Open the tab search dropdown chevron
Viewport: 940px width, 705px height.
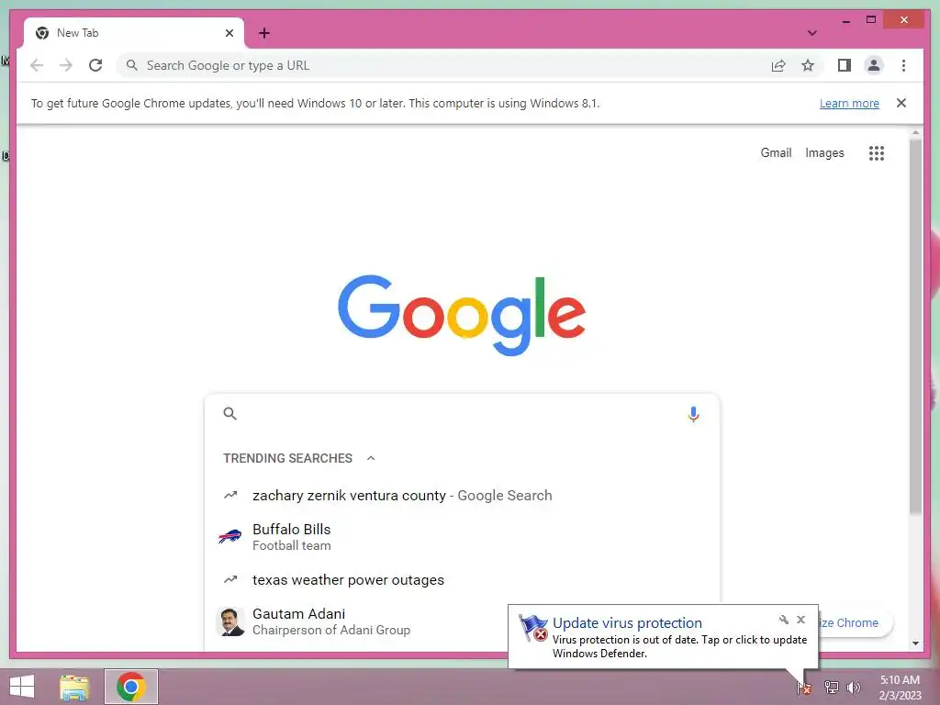[811, 33]
